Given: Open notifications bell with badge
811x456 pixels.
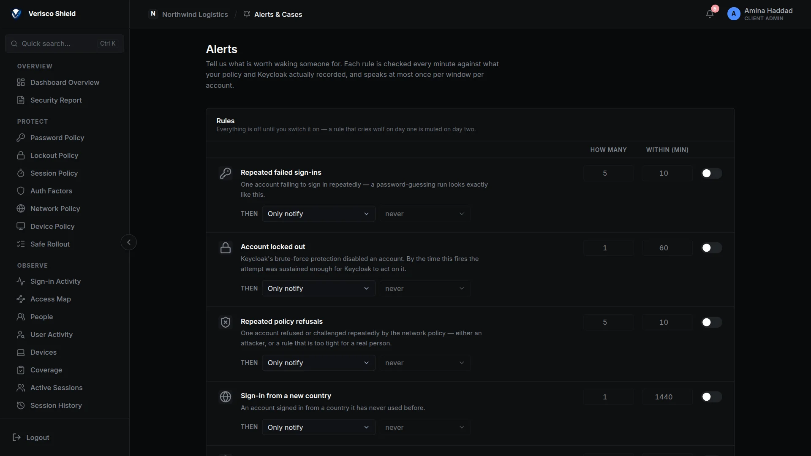Looking at the screenshot, I should pyautogui.click(x=710, y=14).
